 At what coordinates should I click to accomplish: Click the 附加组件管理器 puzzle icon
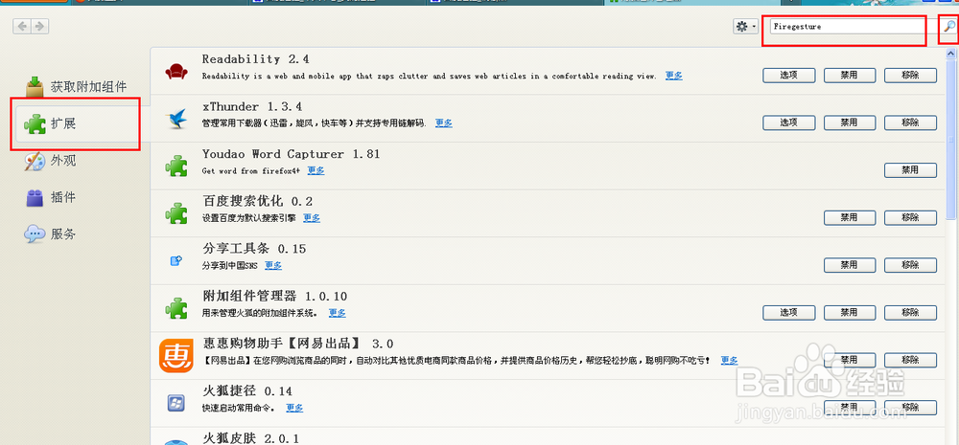[176, 308]
